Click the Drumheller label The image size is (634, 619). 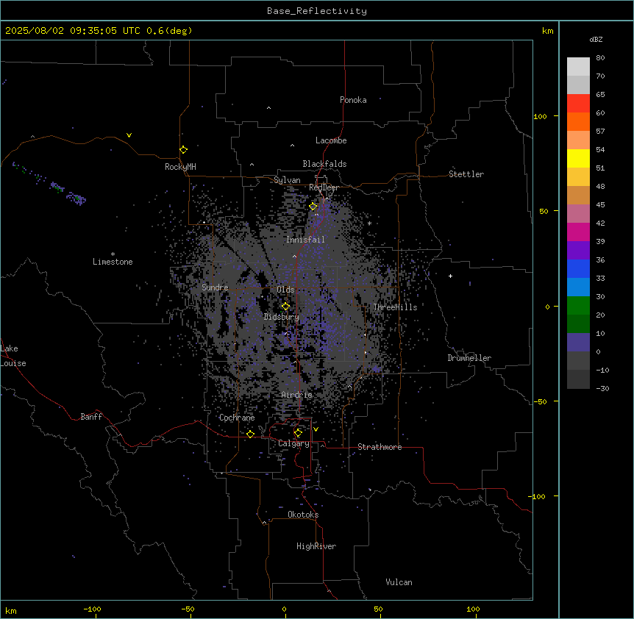click(x=469, y=358)
